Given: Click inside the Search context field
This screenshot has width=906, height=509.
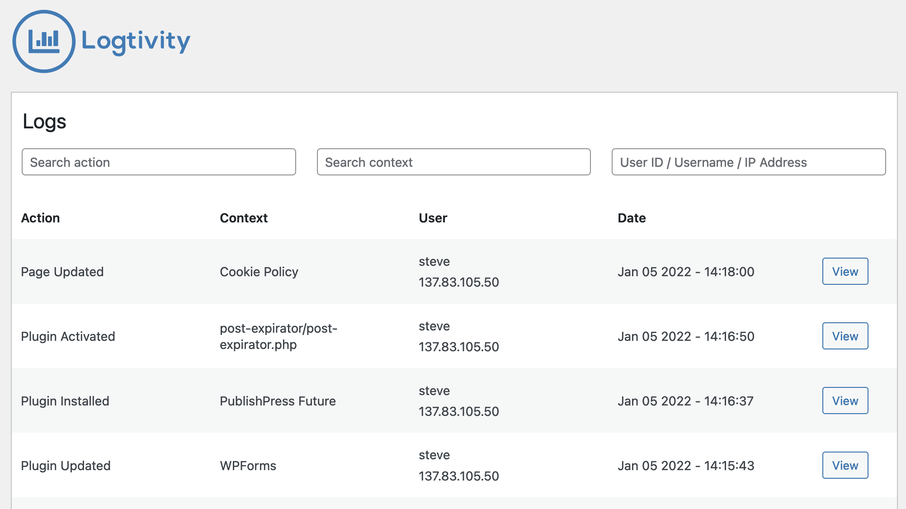Looking at the screenshot, I should click(453, 162).
